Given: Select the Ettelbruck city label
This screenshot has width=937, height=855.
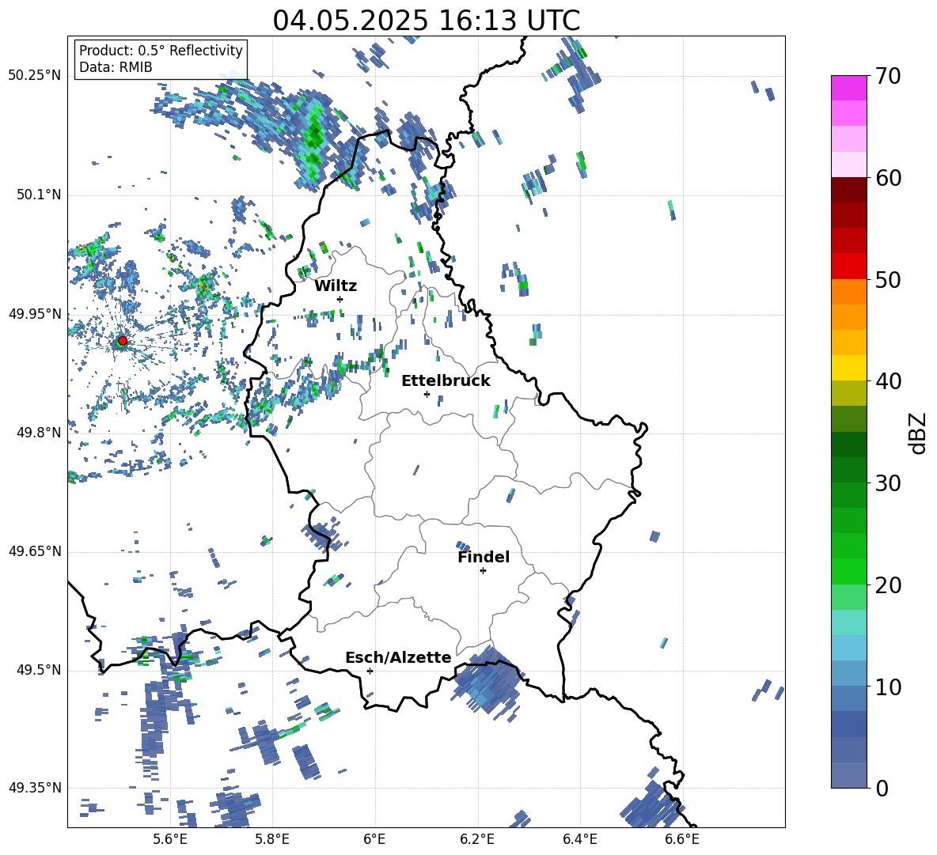Looking at the screenshot, I should 446,381.
